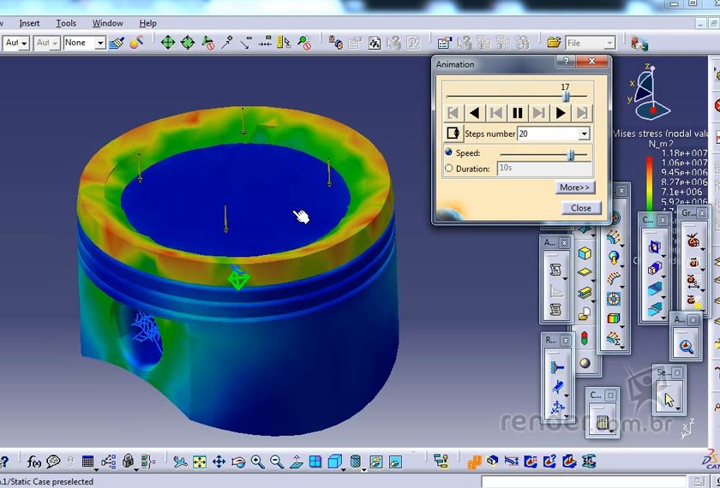
Task: Select the Pan view tool
Action: pyautogui.click(x=219, y=462)
